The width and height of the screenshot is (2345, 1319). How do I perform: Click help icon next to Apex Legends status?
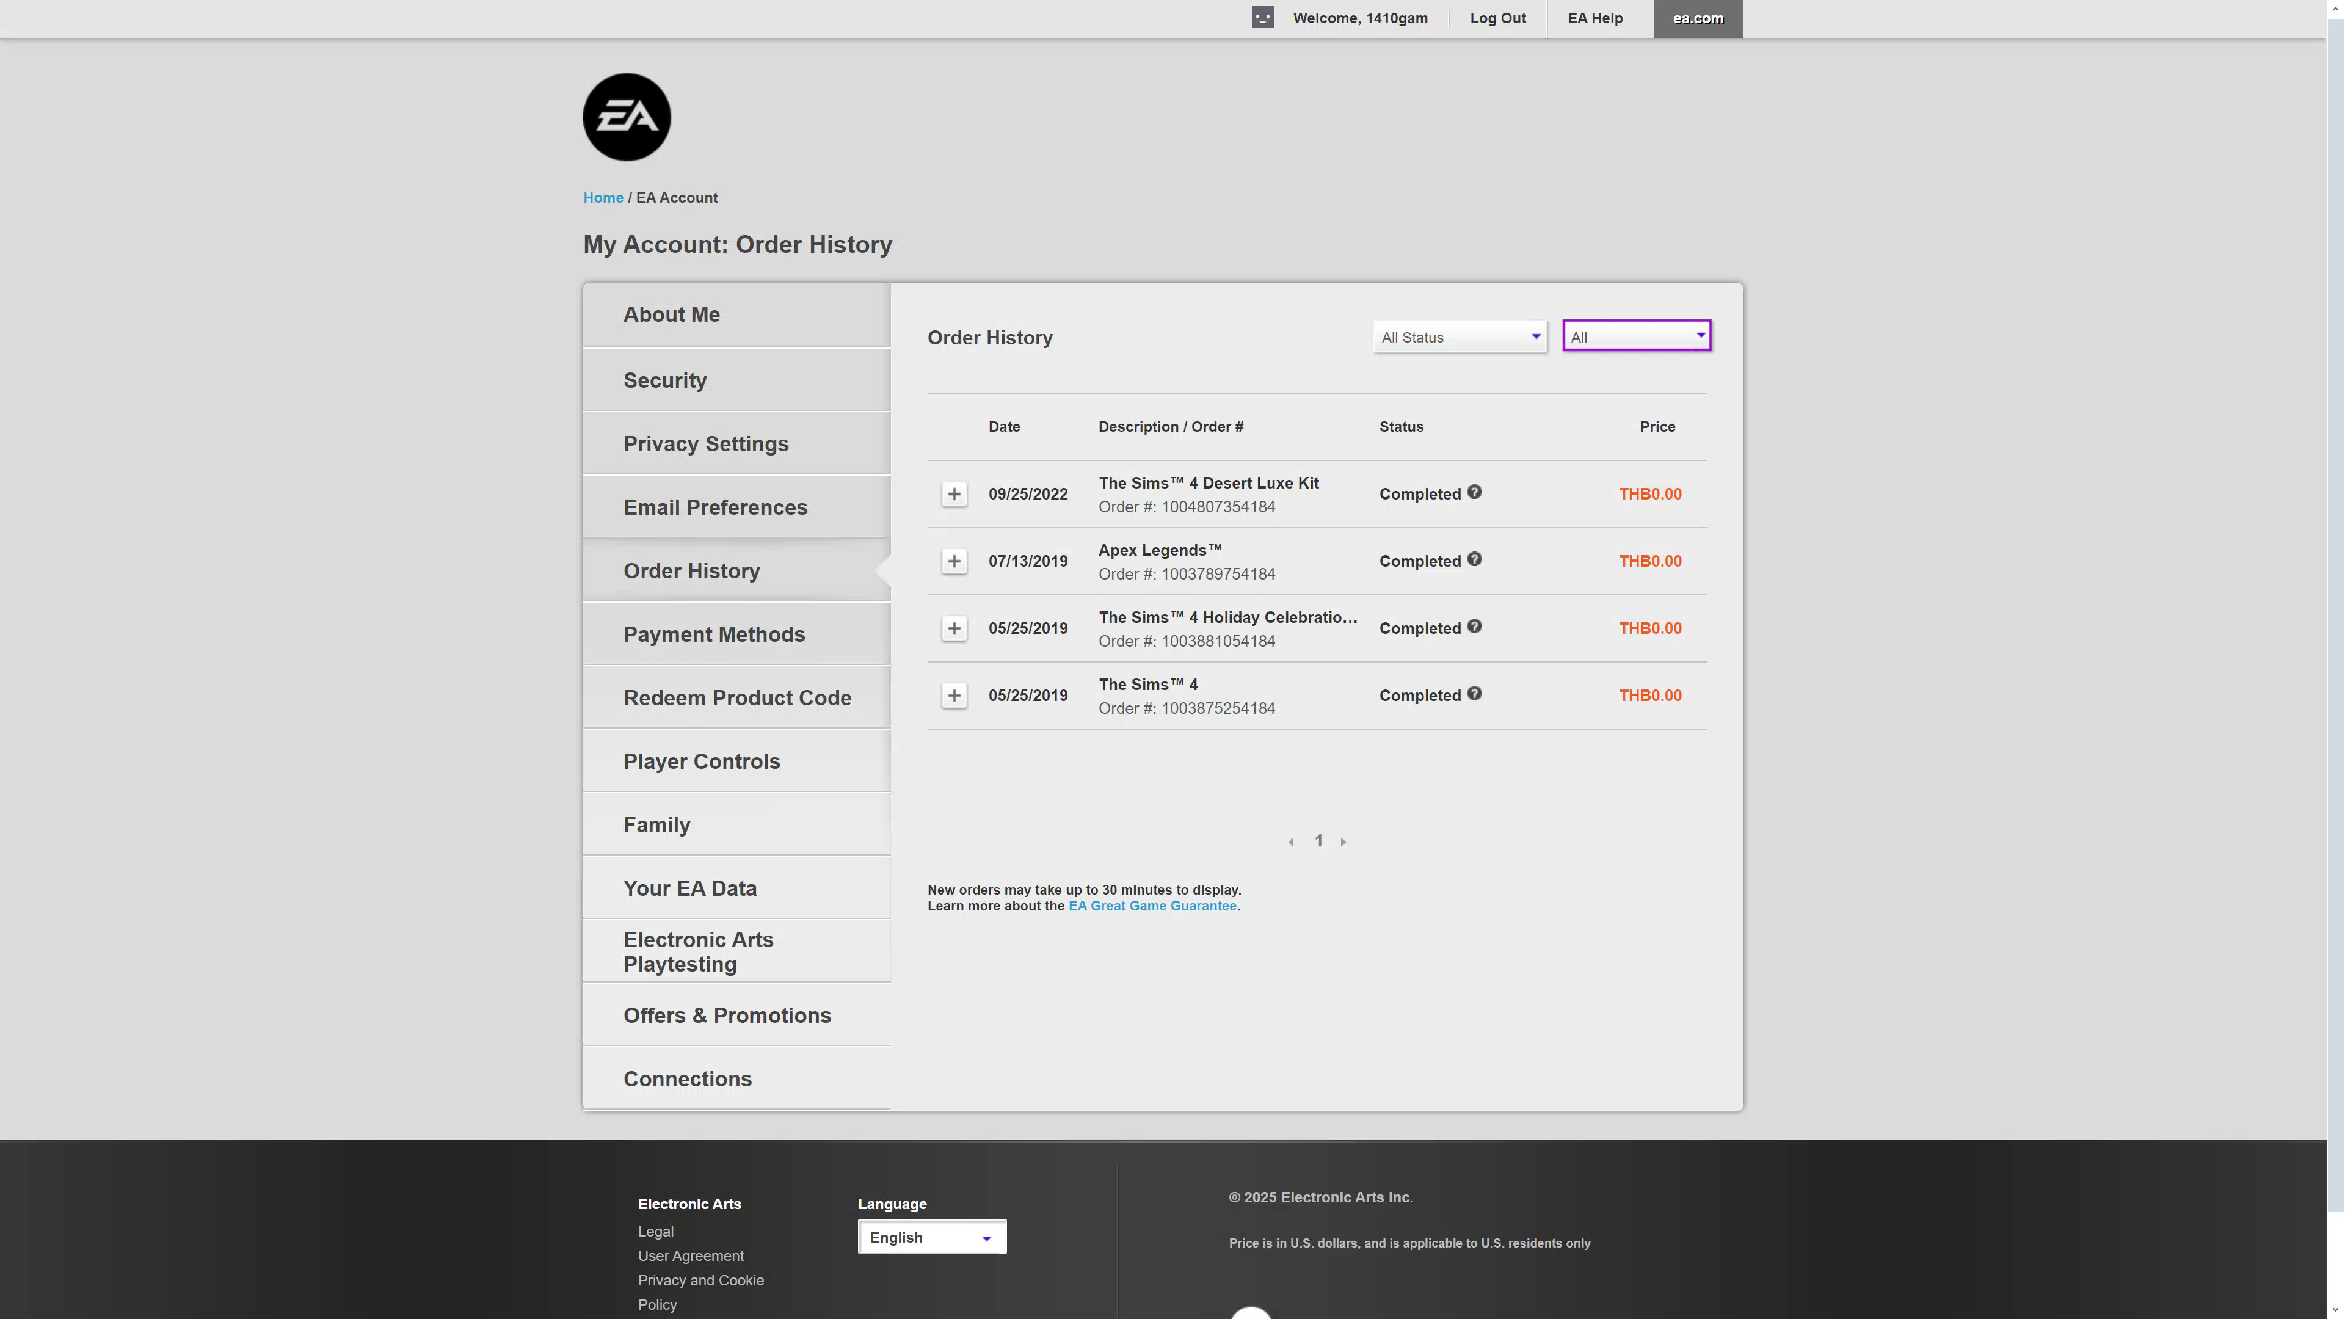tap(1474, 560)
